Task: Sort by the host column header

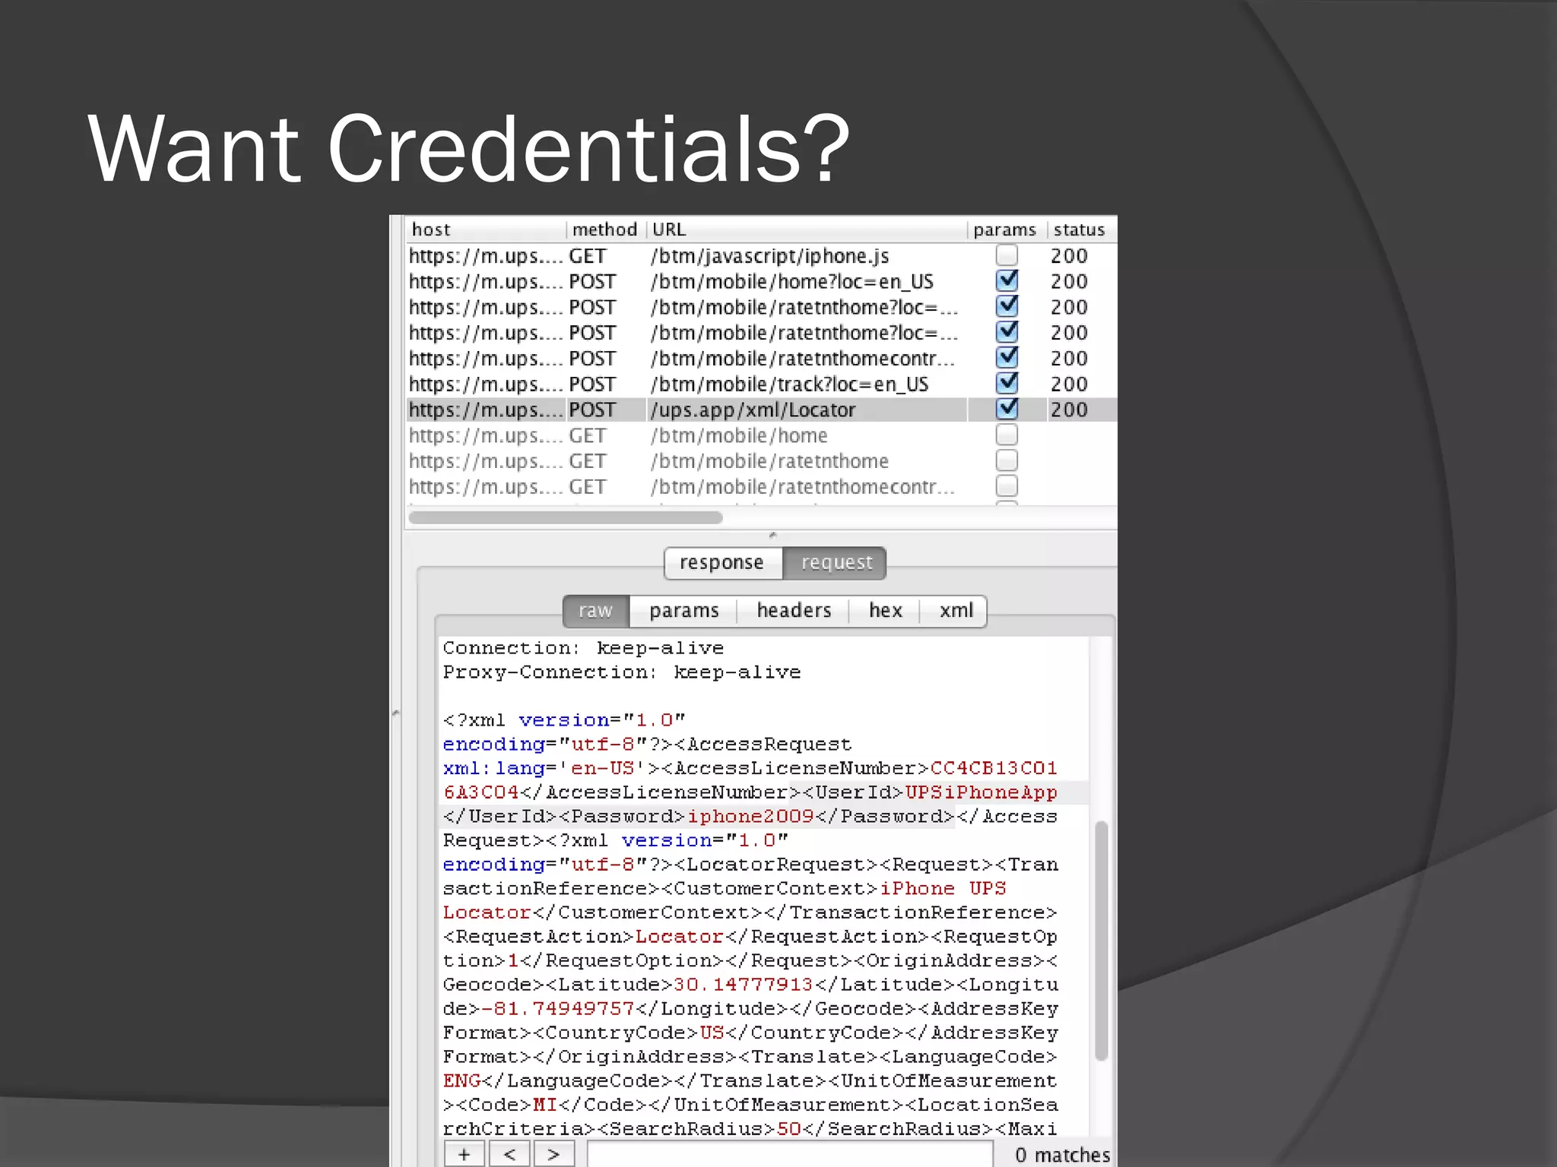Action: click(486, 229)
